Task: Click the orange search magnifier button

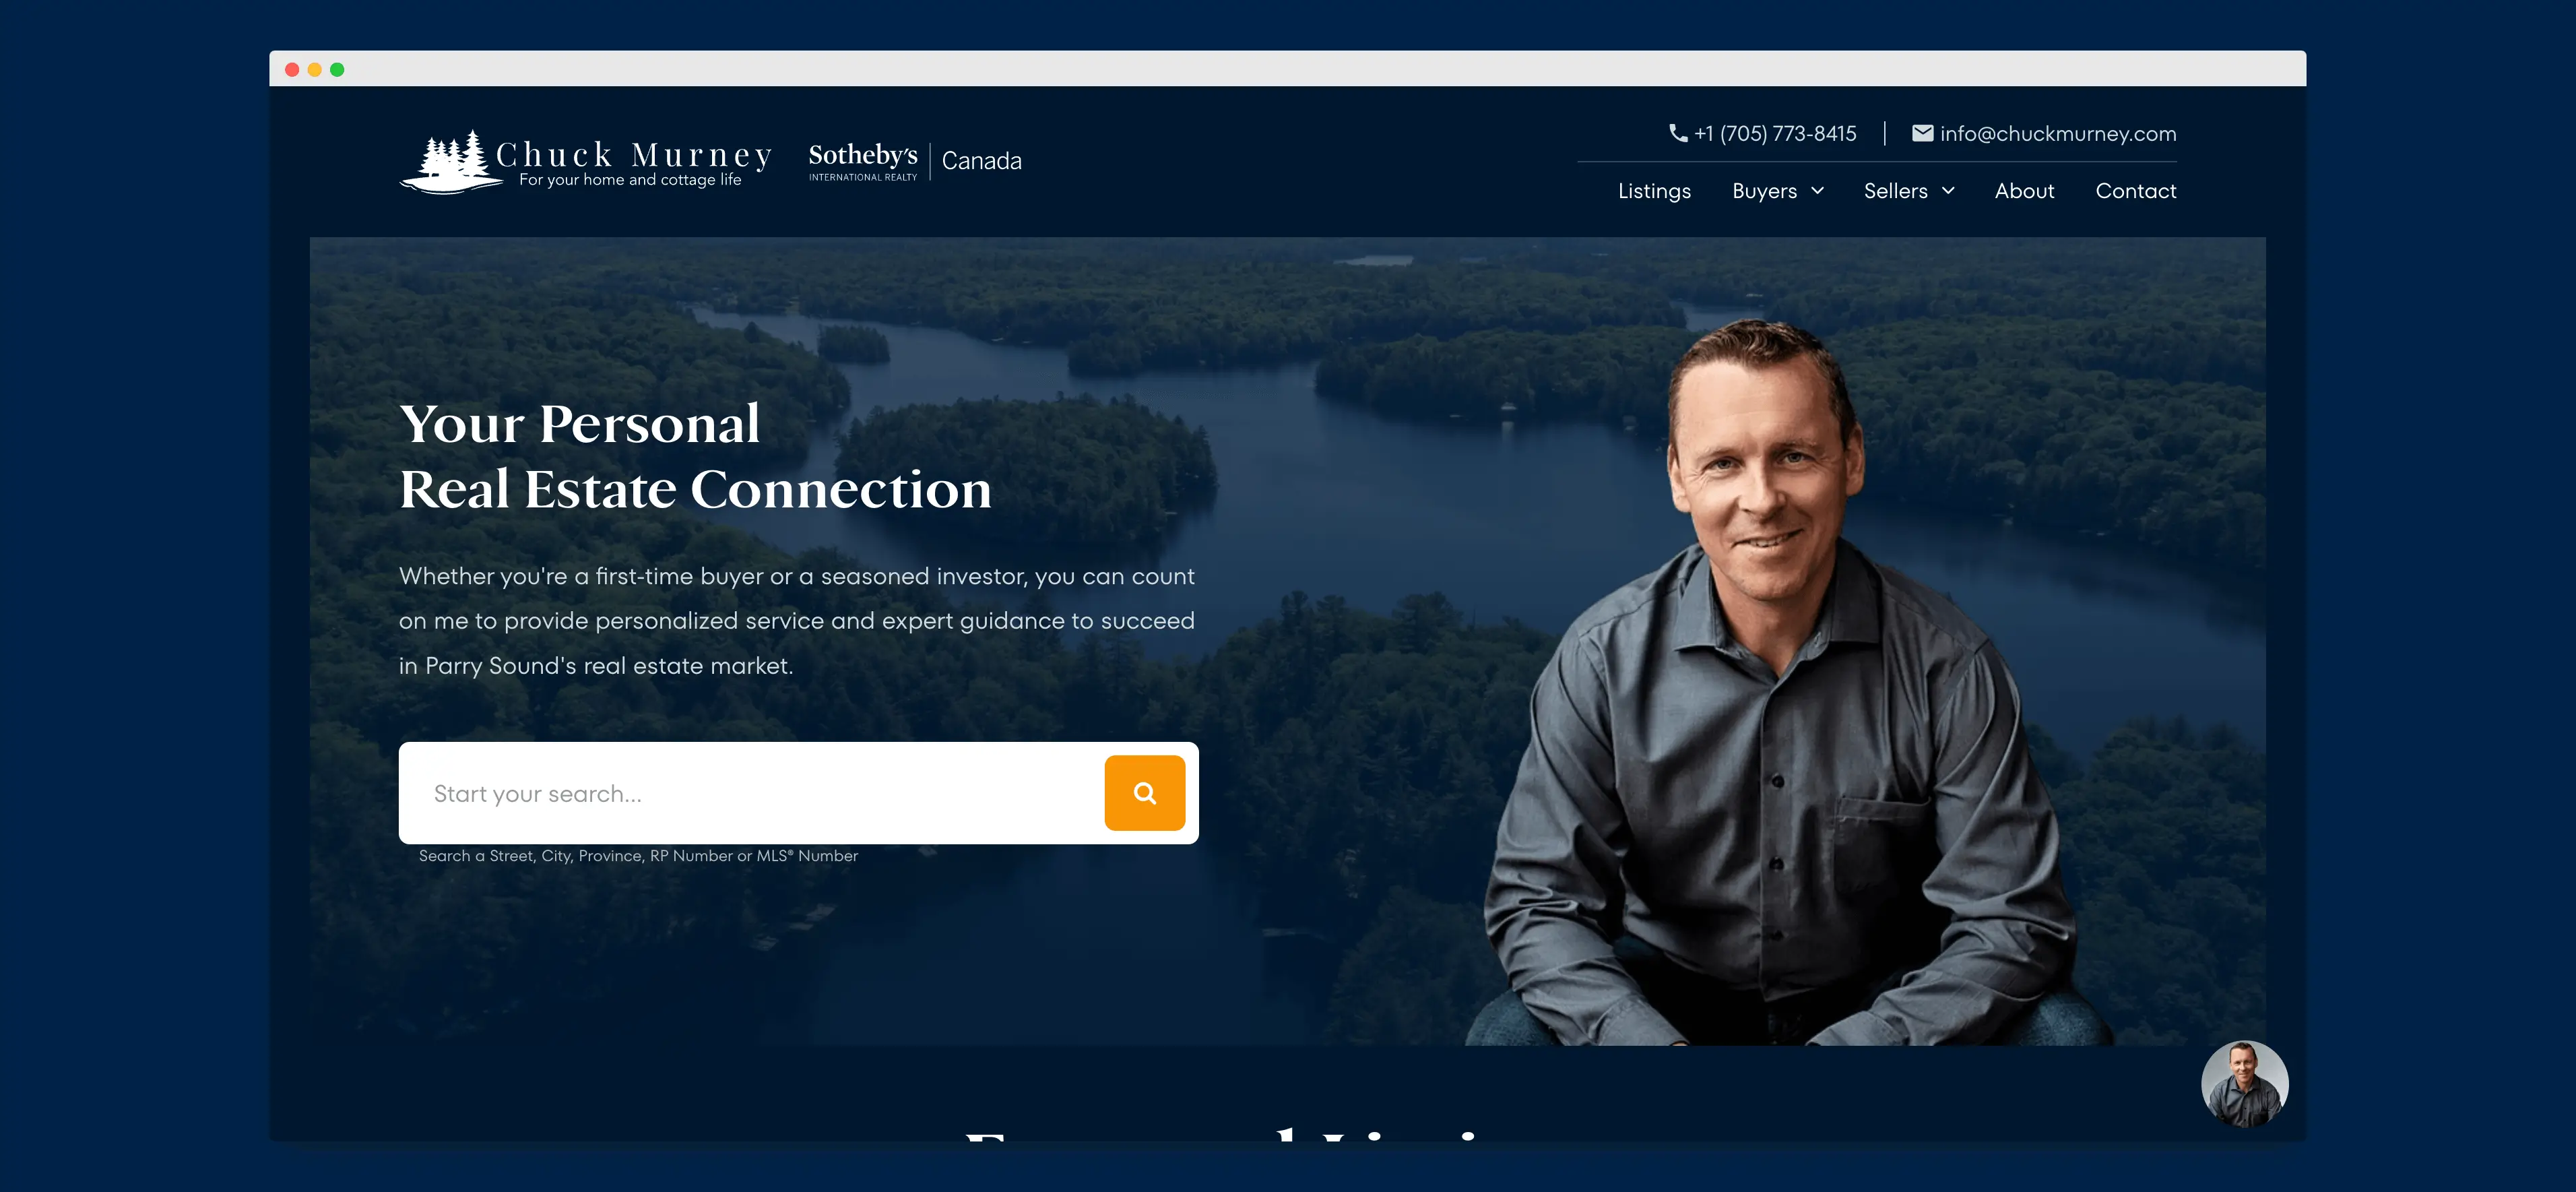Action: pos(1144,793)
